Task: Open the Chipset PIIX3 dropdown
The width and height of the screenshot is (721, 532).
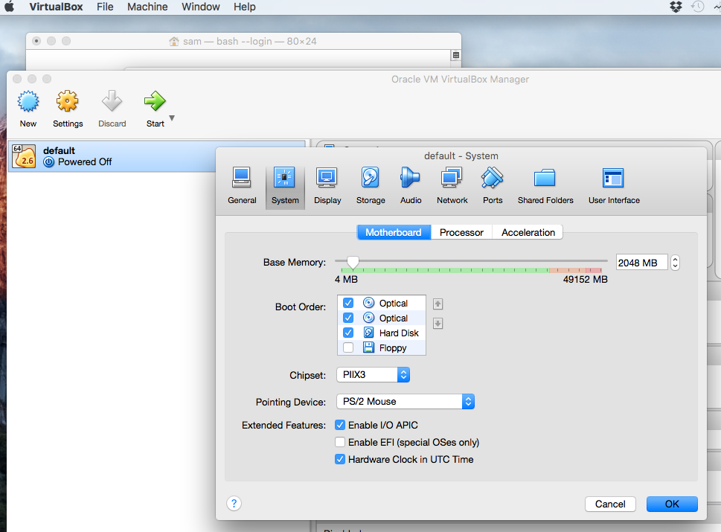Action: [373, 375]
